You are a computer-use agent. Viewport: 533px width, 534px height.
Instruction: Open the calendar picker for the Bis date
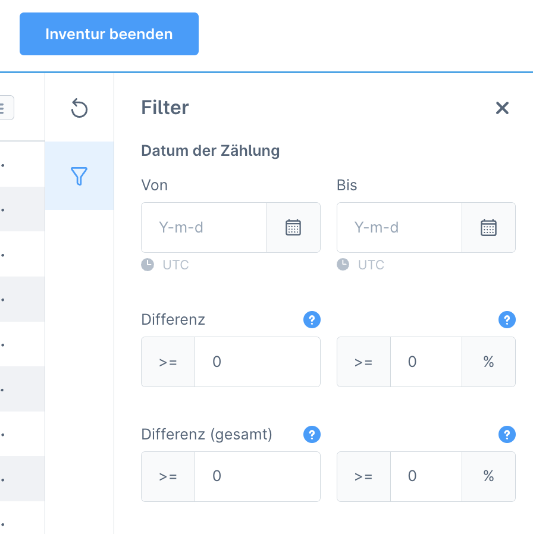coord(488,227)
